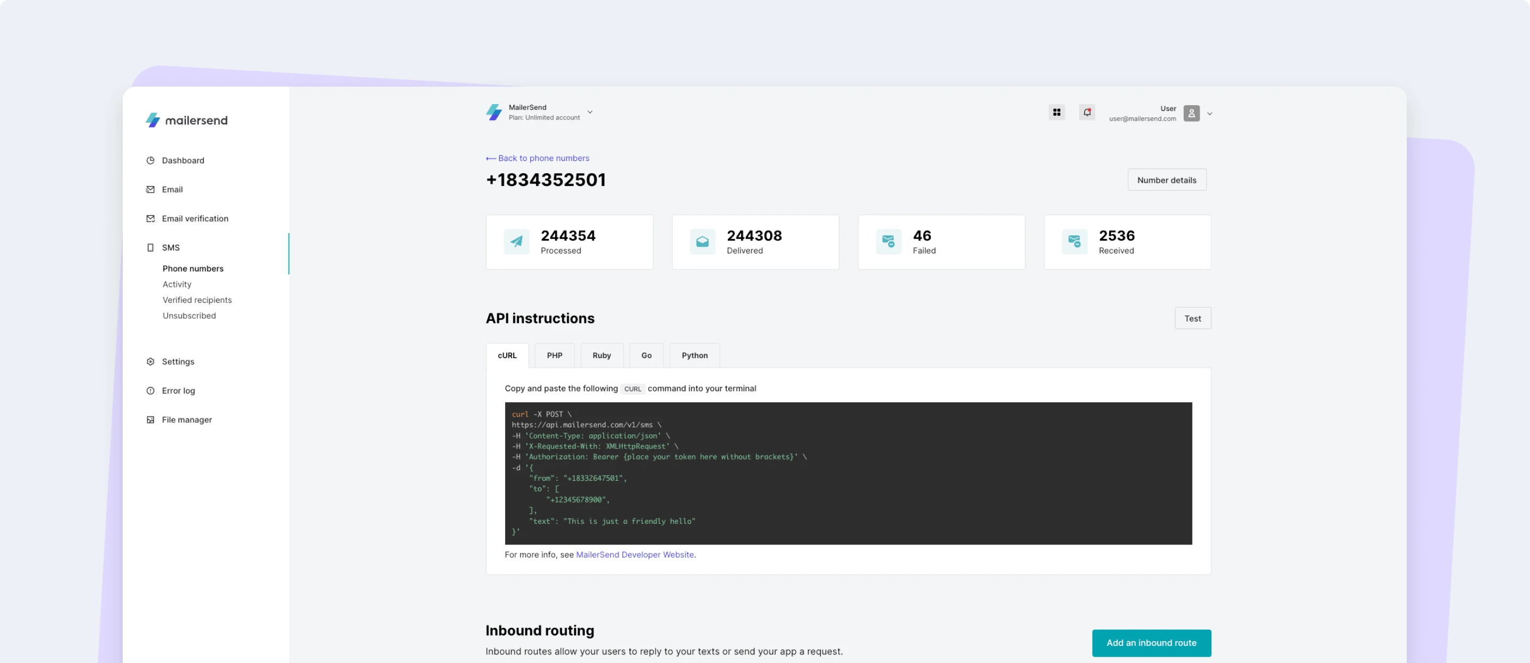Open File manager in sidebar

click(x=186, y=420)
